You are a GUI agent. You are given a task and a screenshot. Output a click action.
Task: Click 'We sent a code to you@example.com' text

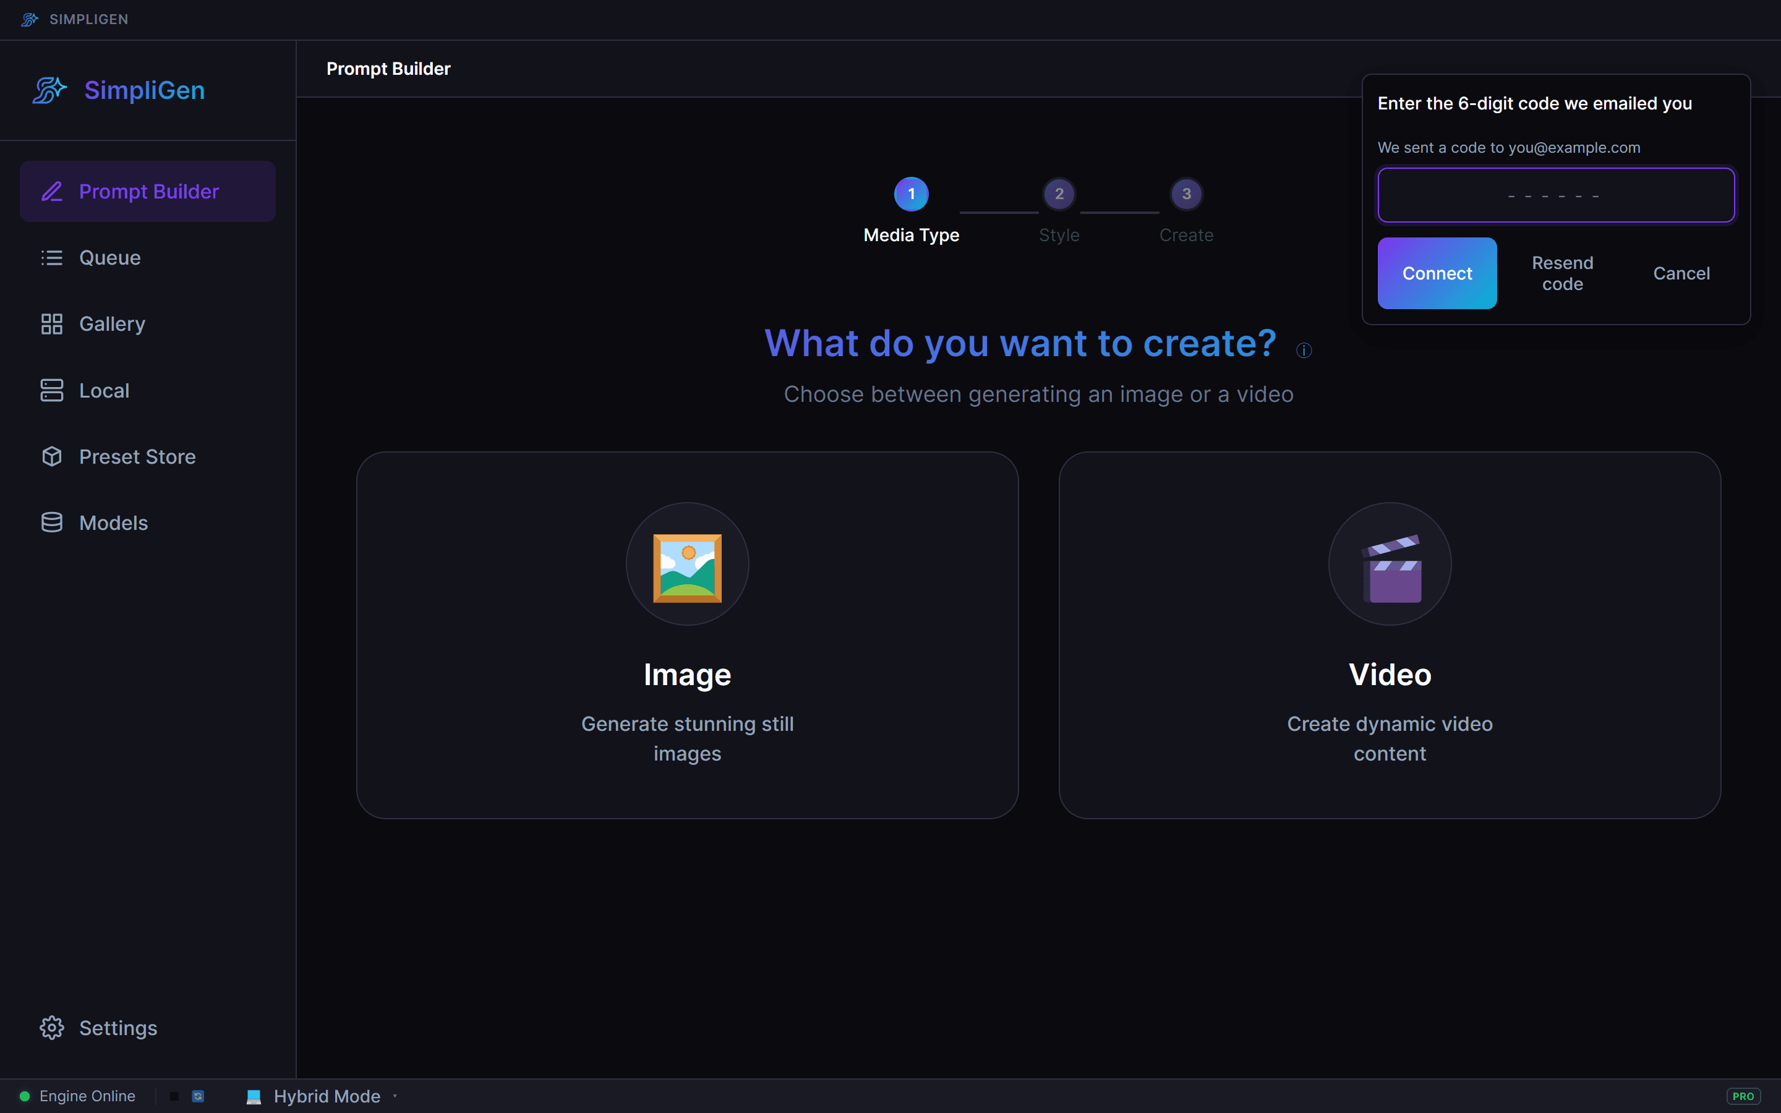click(1509, 147)
